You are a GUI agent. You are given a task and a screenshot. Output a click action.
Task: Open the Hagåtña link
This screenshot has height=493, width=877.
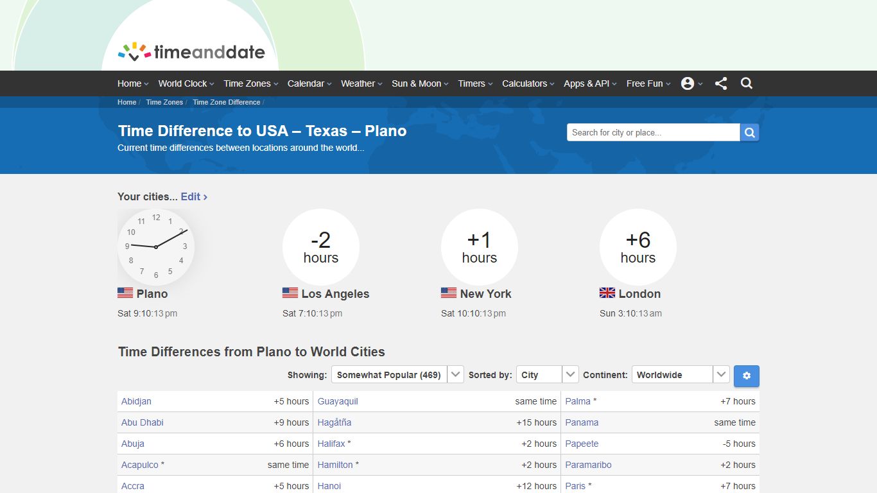coord(334,422)
